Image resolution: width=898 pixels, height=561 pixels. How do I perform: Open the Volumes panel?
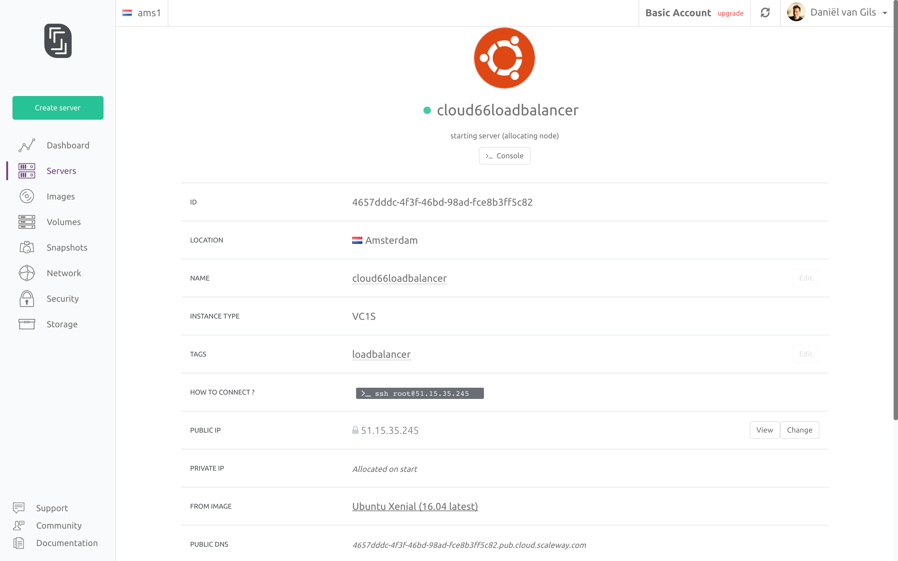(64, 222)
